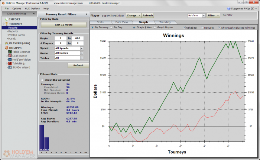Select the By Day radio button
This screenshot has width=260, height=160.
(x=111, y=28)
